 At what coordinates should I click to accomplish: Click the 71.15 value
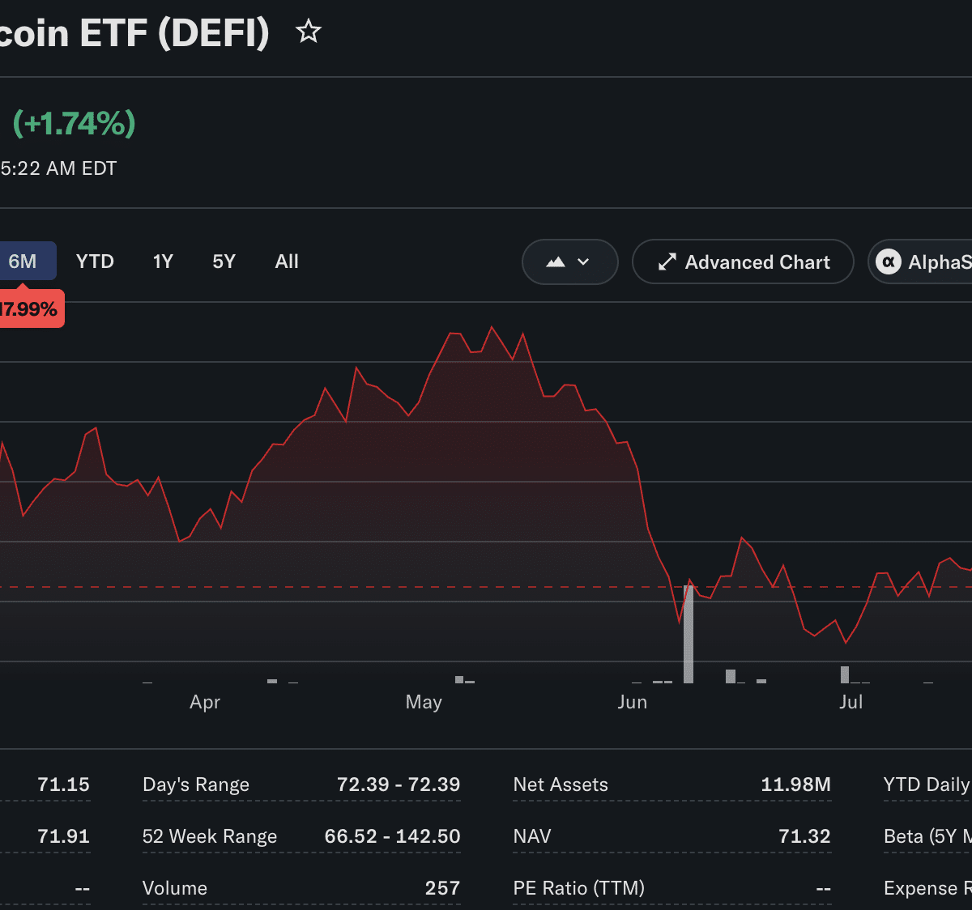[63, 785]
